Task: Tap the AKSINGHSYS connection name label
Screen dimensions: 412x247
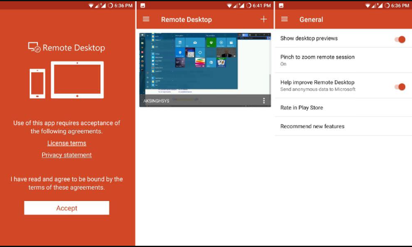Action: pyautogui.click(x=157, y=101)
